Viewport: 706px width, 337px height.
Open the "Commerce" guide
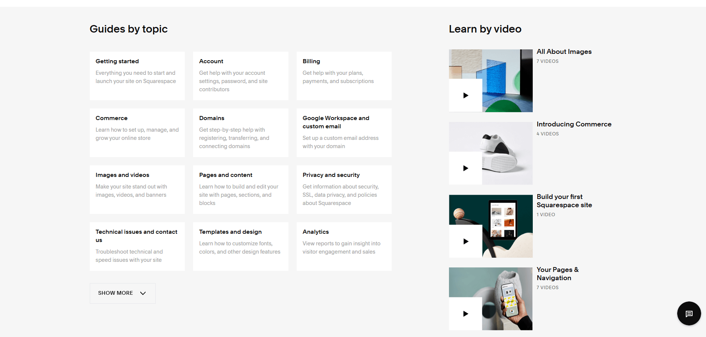tap(137, 132)
